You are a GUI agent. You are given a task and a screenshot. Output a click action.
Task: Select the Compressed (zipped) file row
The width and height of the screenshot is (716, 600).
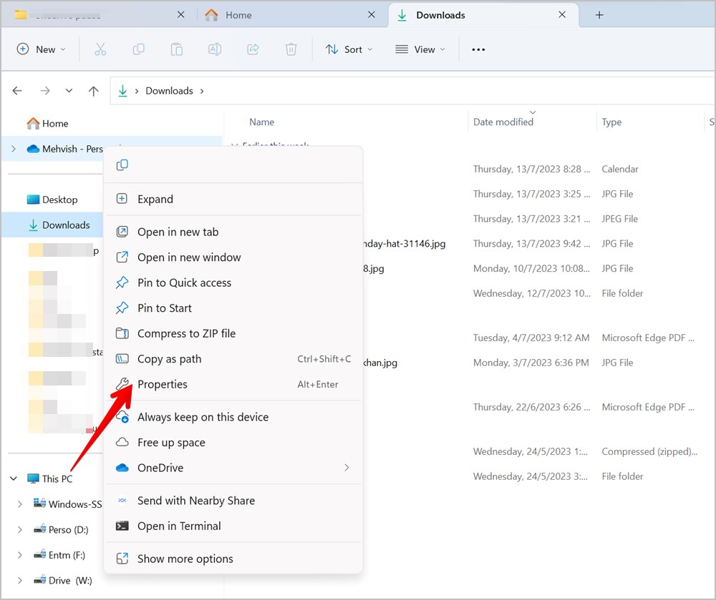coord(539,452)
